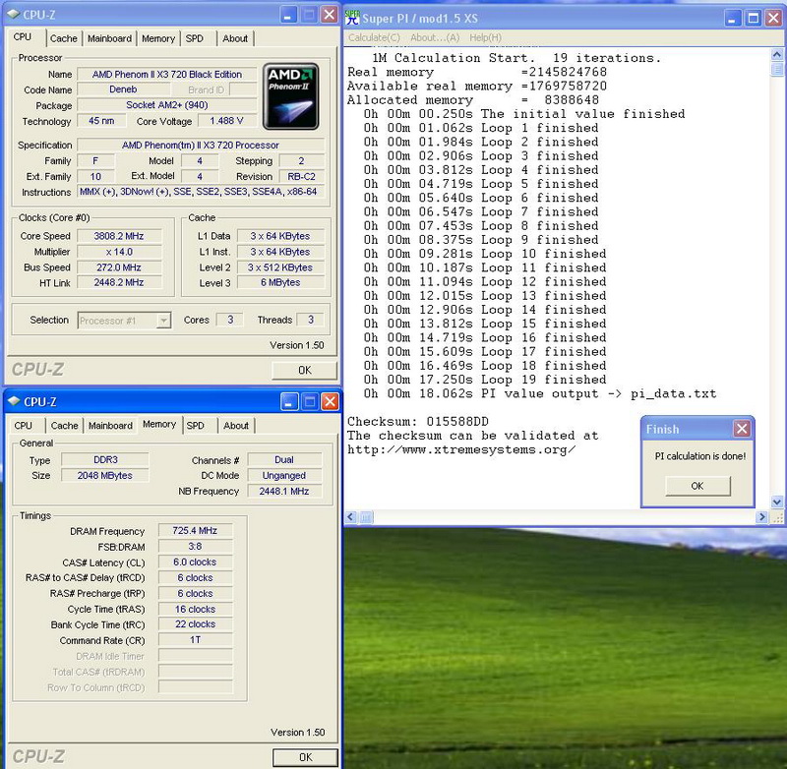Click the NB Frequency 2448.1 MHz value

[x=284, y=491]
